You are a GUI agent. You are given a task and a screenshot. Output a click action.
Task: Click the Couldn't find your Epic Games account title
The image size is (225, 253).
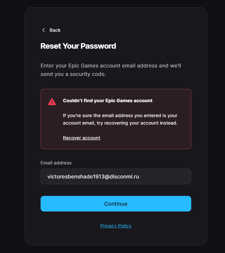pos(107,101)
